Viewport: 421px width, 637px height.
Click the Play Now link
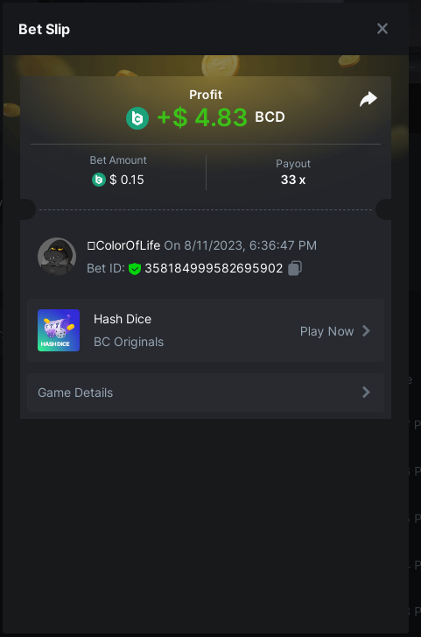(326, 331)
